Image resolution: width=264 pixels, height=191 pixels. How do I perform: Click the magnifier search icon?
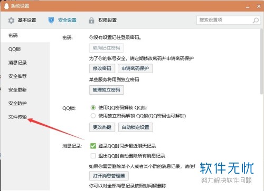[x=256, y=21]
